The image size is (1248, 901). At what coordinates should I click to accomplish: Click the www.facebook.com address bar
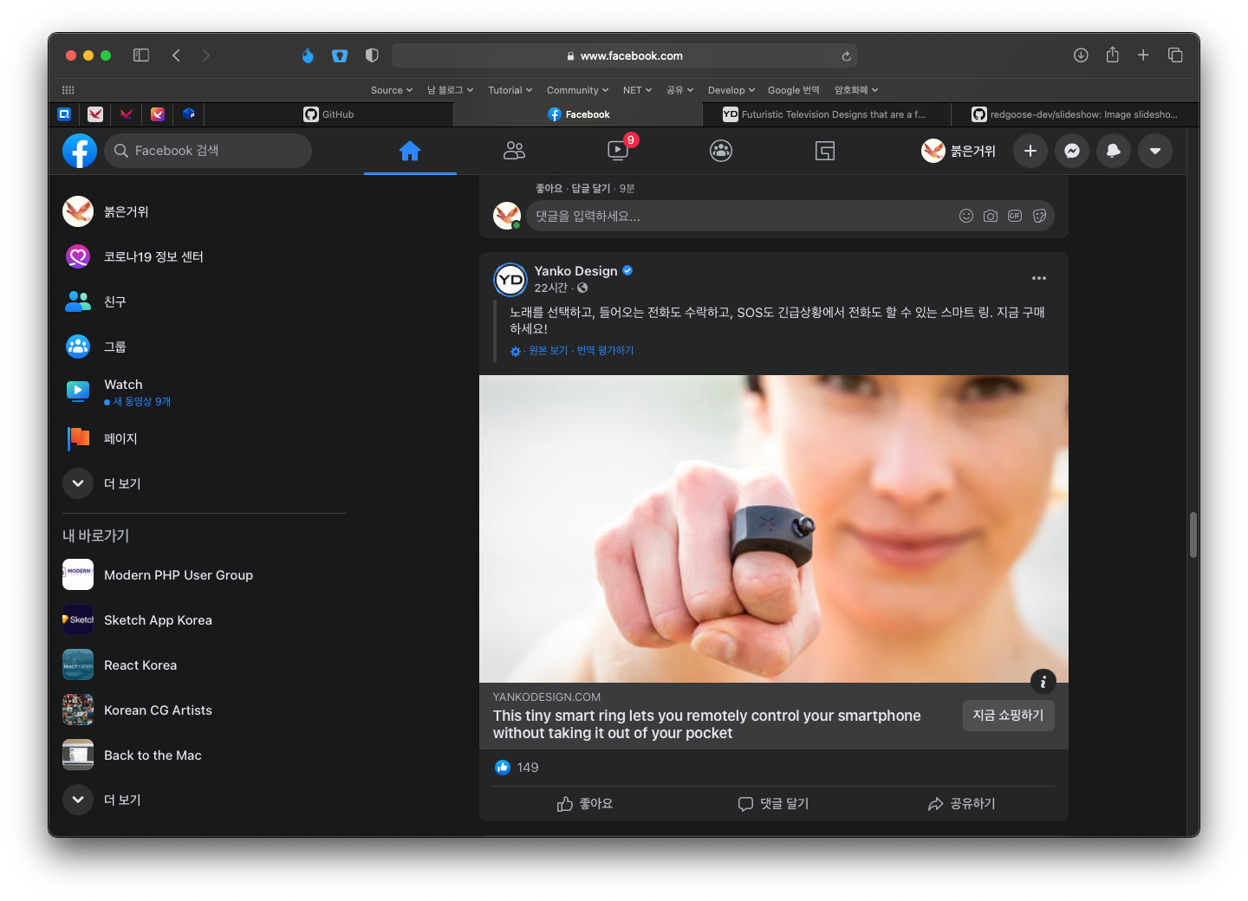point(624,55)
